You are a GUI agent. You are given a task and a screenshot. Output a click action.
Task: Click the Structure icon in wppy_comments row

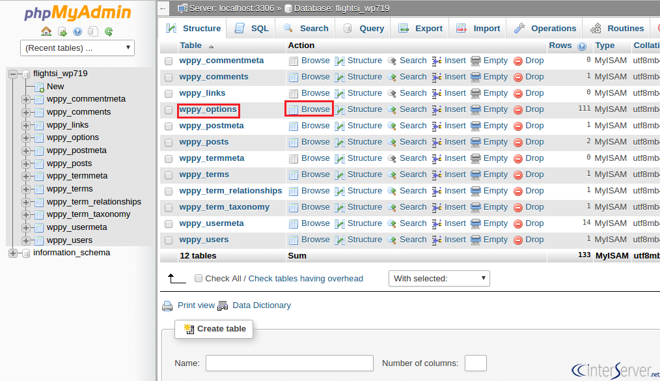[340, 77]
